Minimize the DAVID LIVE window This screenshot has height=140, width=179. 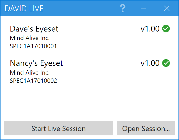(x=143, y=8)
